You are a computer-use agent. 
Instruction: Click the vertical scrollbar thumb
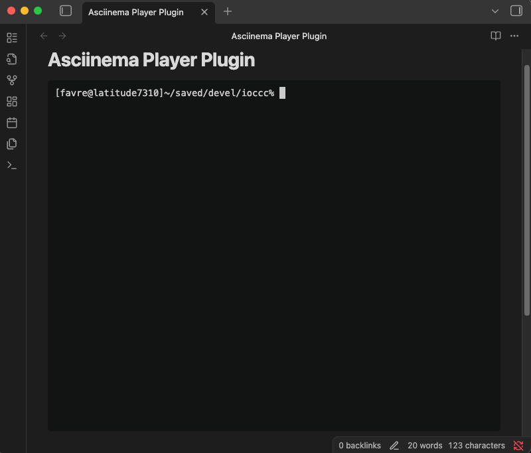click(526, 190)
